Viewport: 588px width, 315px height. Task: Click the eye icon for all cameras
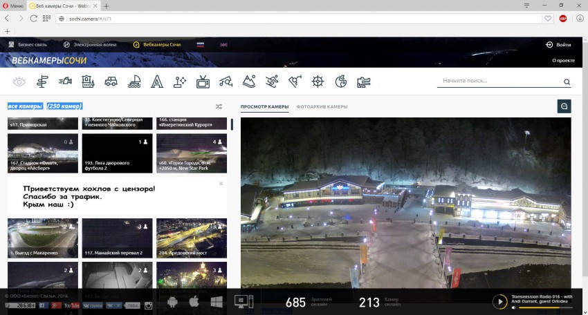[19, 82]
